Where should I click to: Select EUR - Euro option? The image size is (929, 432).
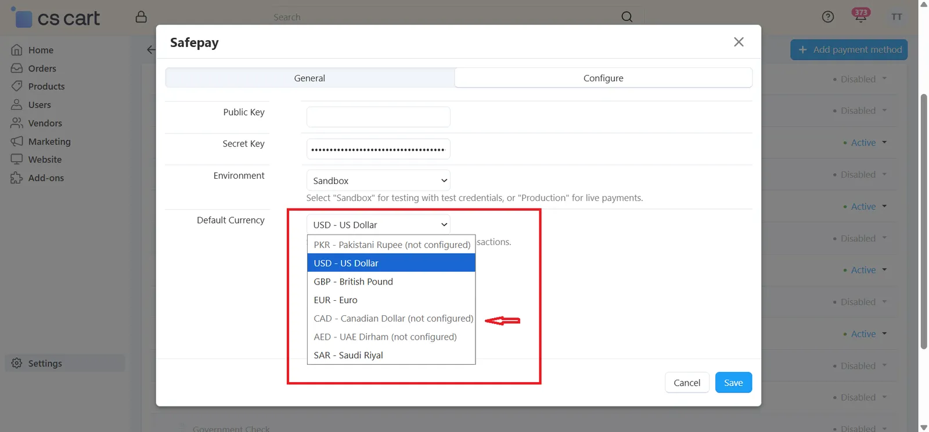pyautogui.click(x=391, y=300)
